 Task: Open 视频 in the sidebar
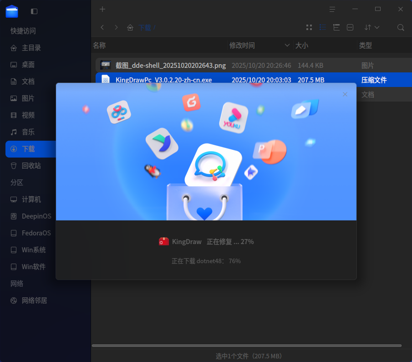tap(28, 115)
